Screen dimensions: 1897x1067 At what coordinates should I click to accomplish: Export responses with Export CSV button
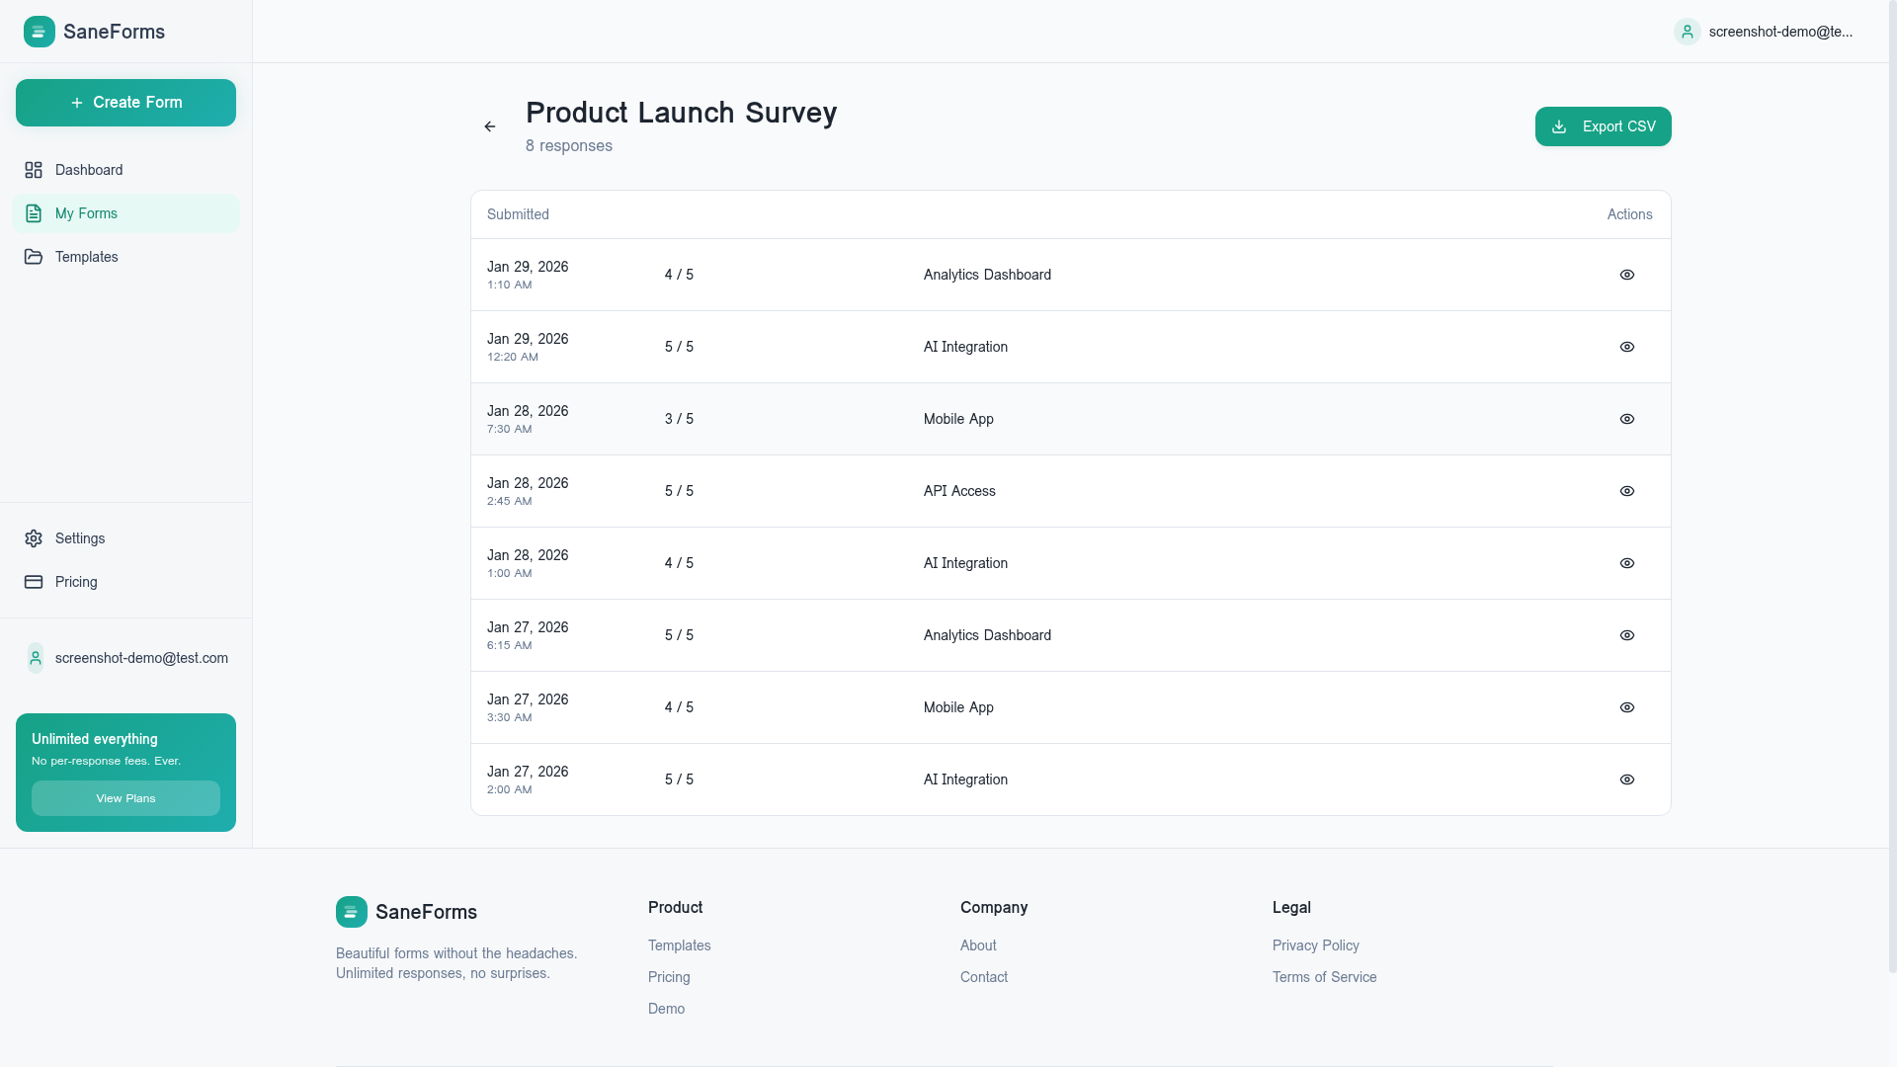point(1603,126)
